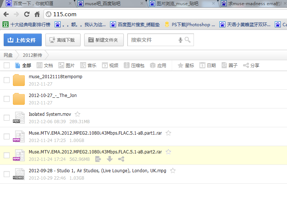Check the part2.rar file checkbox
This screenshot has height=218, width=287.
point(7,155)
